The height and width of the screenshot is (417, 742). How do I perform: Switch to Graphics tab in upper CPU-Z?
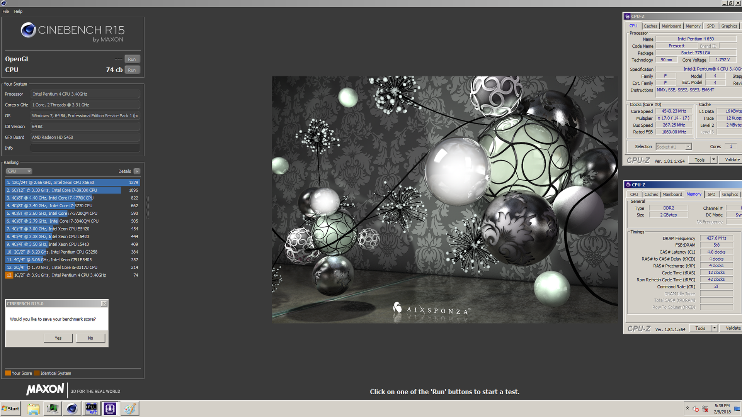pyautogui.click(x=729, y=26)
